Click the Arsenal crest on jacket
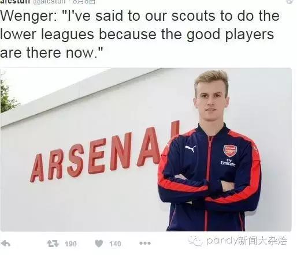This screenshot has width=297, height=255. (230, 151)
